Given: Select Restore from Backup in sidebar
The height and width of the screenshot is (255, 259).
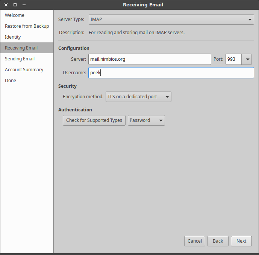Looking at the screenshot, I should tap(27, 26).
